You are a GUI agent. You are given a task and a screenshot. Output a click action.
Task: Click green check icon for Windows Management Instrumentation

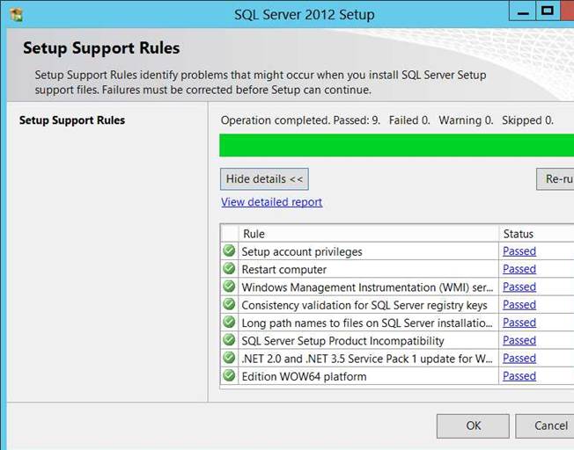tap(229, 287)
